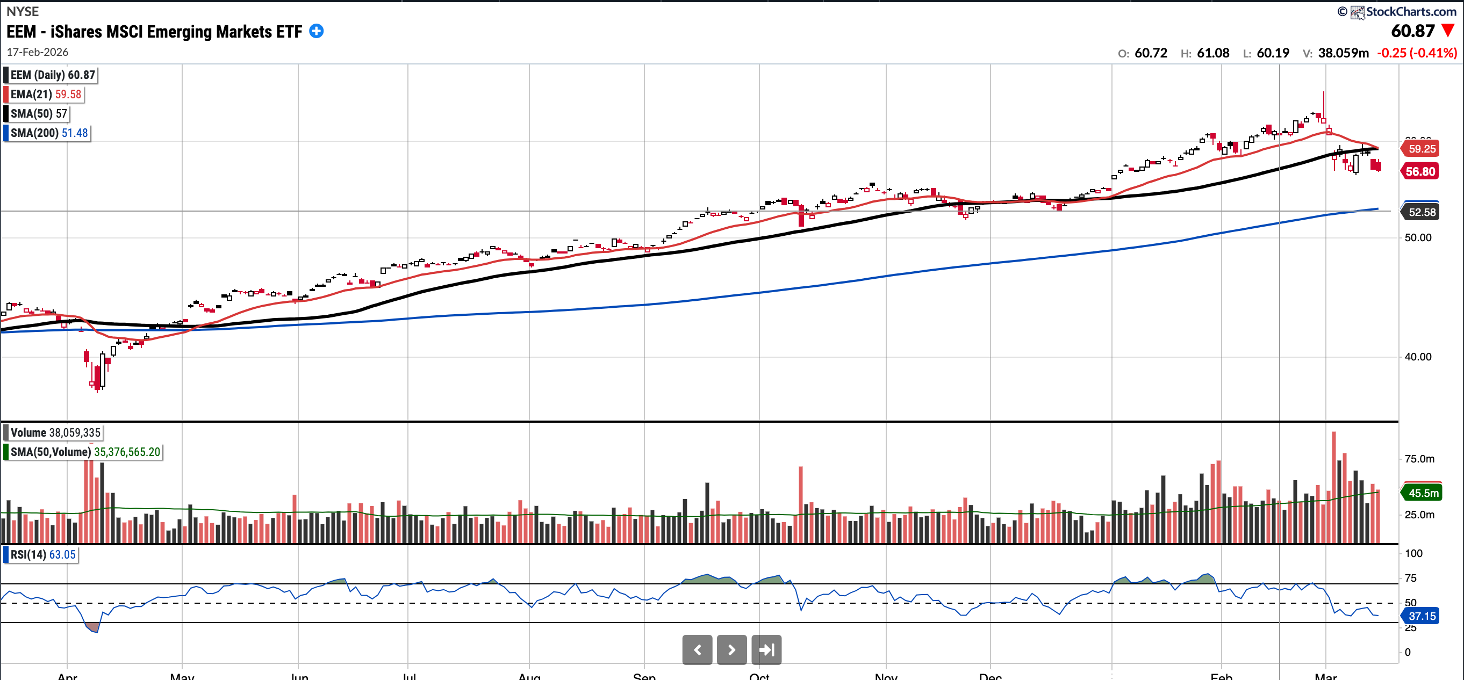This screenshot has height=680, width=1464.
Task: Click the Nov label on time axis
Action: (886, 676)
